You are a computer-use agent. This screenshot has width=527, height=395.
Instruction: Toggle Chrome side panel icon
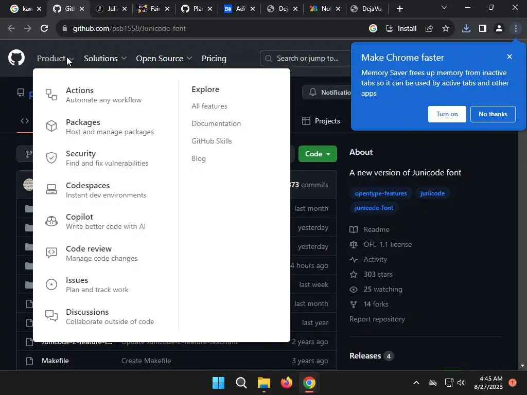[483, 29]
